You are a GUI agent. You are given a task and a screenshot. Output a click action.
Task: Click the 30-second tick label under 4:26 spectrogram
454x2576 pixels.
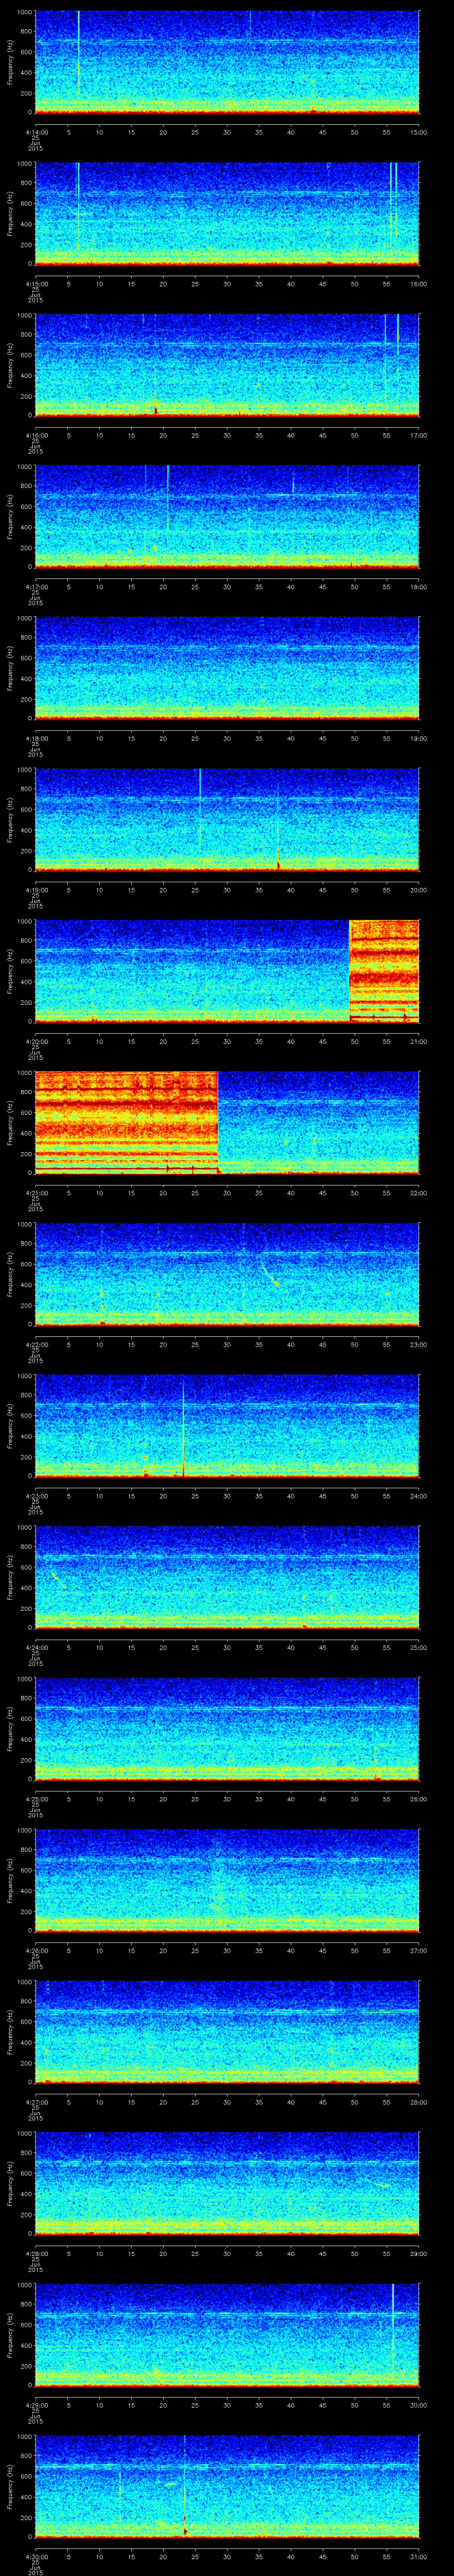click(x=227, y=1950)
